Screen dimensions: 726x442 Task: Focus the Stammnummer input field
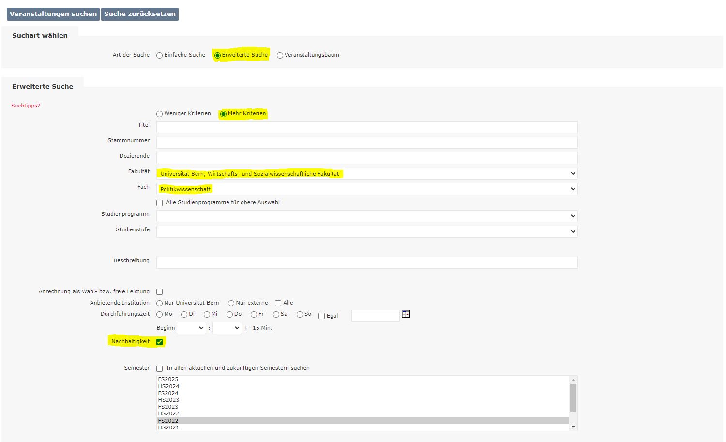pos(367,142)
